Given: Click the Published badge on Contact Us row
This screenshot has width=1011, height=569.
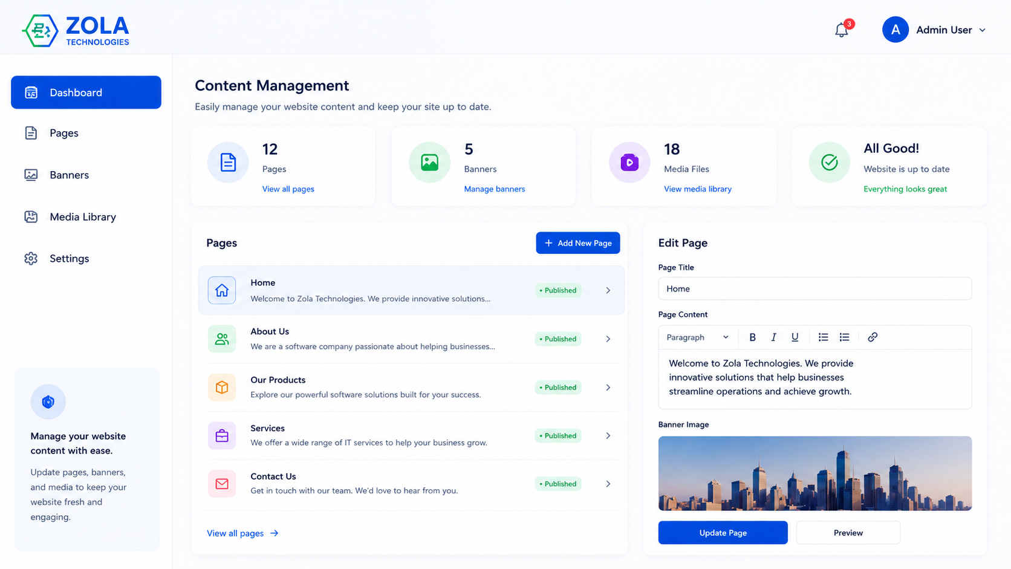Looking at the screenshot, I should (x=558, y=484).
